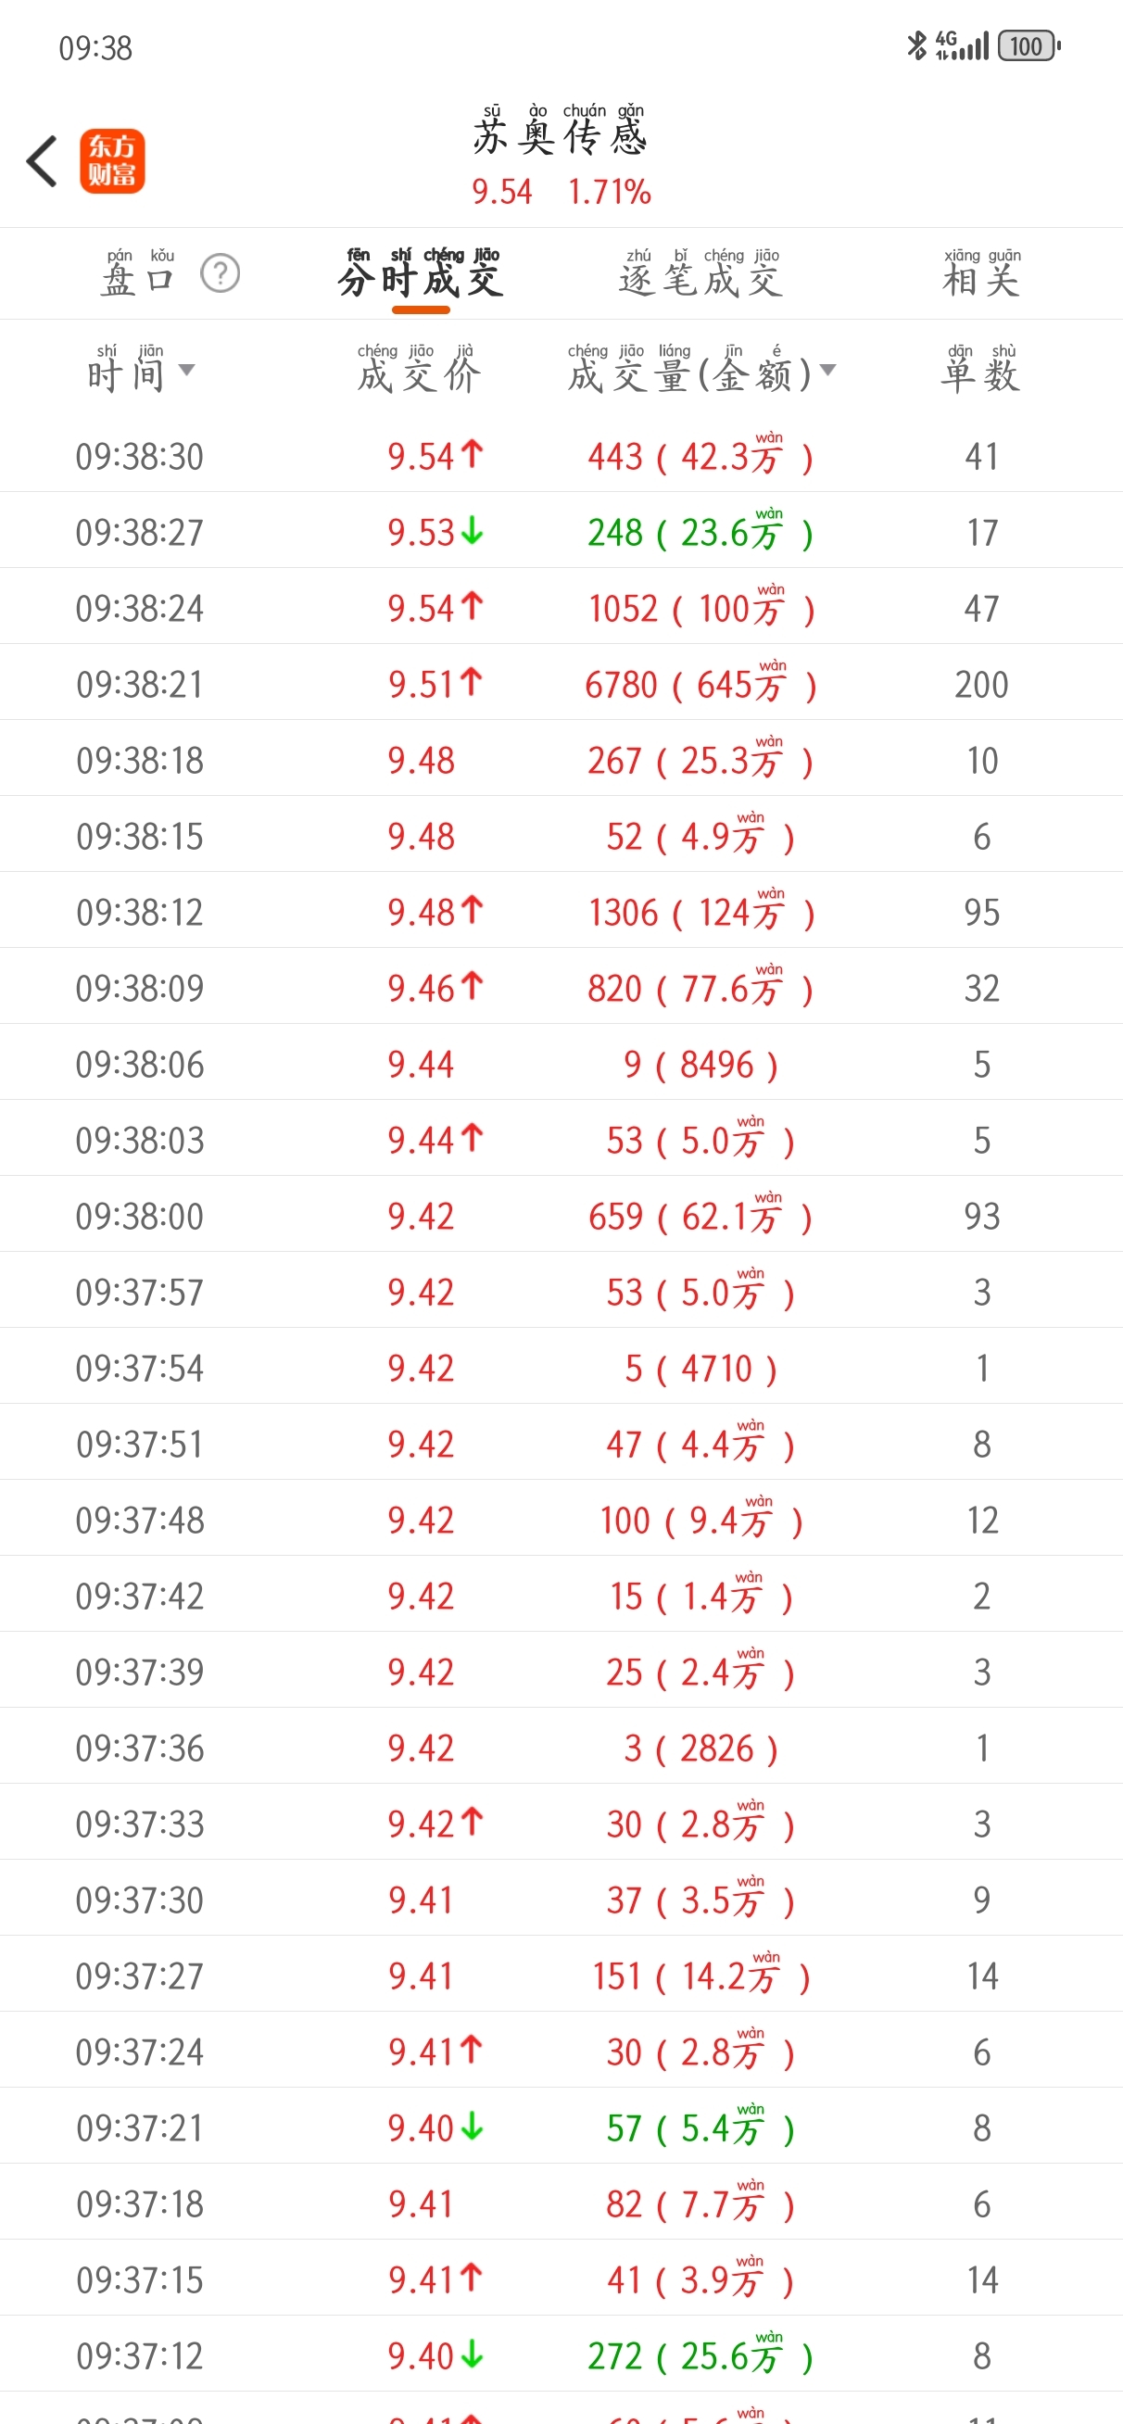Switch to the 逐笔成交 tab

tap(701, 278)
